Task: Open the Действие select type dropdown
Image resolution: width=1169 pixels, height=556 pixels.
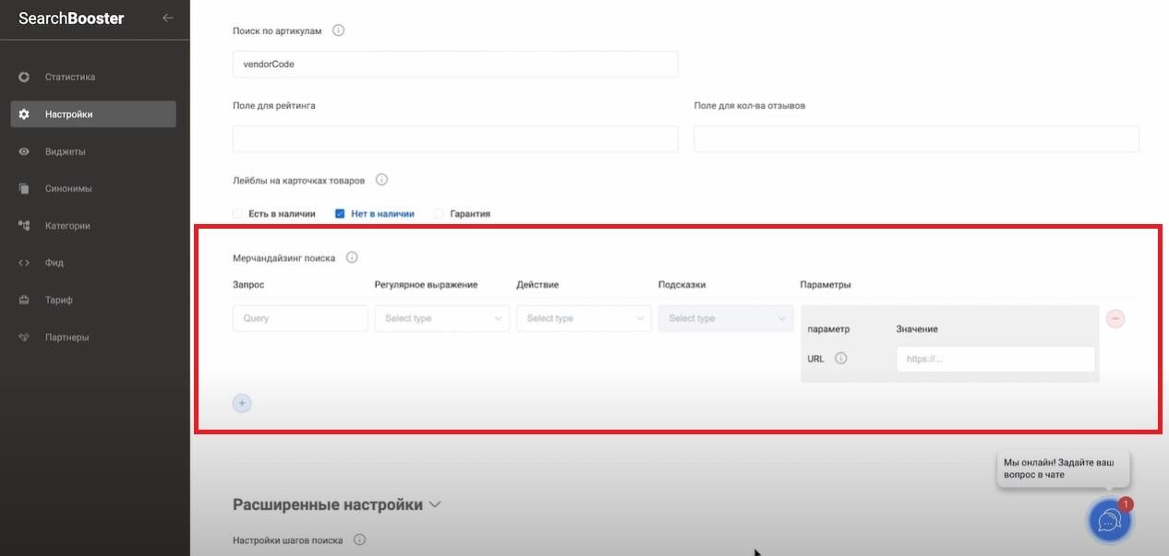Action: (584, 318)
